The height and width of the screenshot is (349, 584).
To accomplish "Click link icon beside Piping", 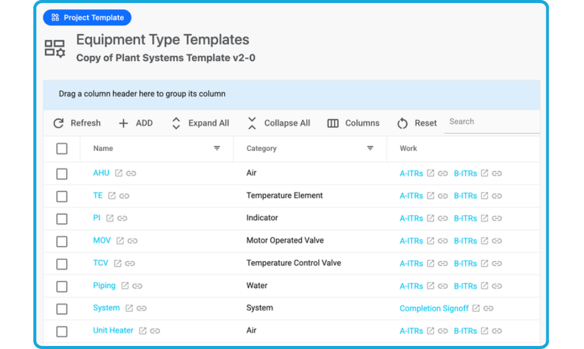I will coord(138,286).
